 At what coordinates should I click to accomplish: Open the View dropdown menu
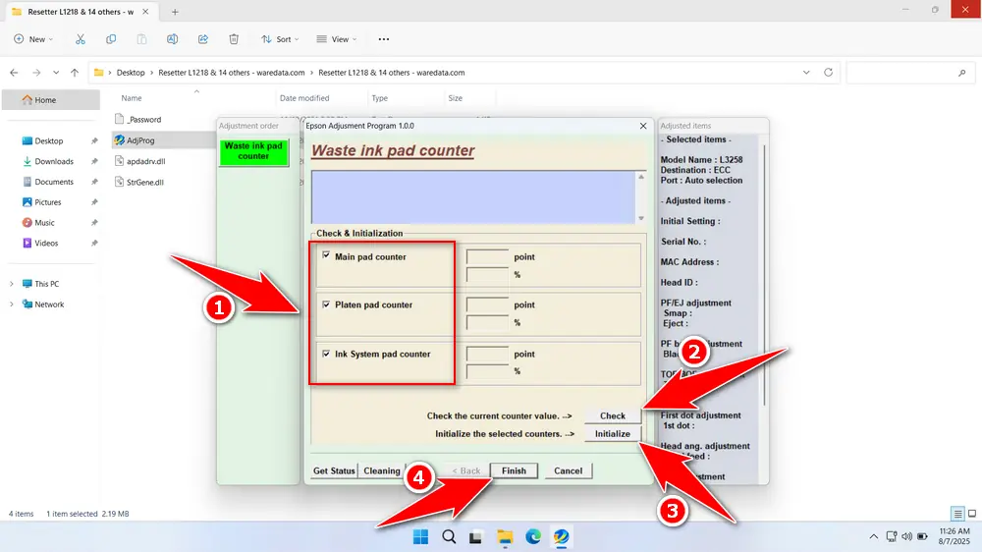coord(336,39)
